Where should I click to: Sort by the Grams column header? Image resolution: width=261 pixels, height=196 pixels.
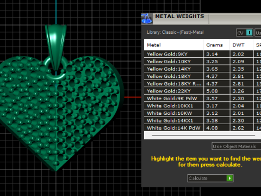pos(216,45)
